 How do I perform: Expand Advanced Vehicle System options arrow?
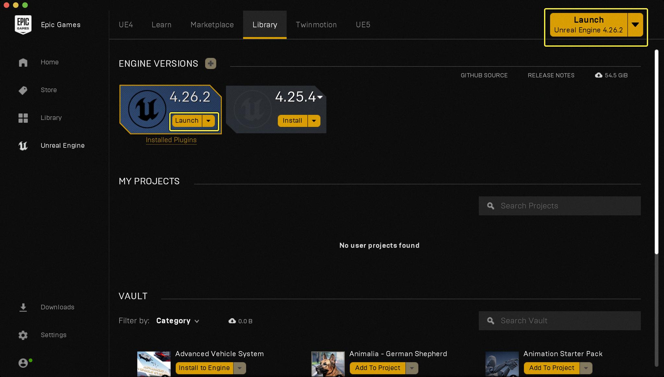click(x=240, y=368)
